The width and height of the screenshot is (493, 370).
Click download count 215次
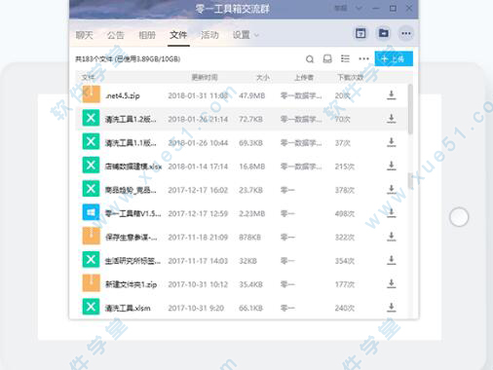[x=345, y=166]
